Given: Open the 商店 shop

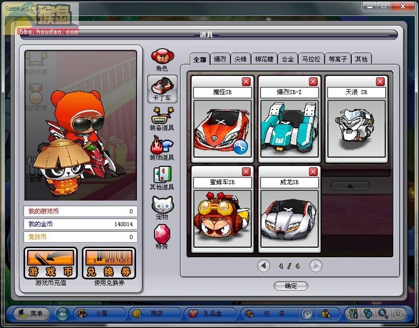Looking at the screenshot, I should pos(155,314).
